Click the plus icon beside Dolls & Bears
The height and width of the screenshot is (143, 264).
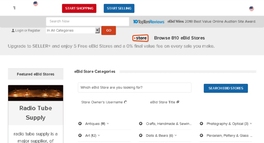coord(141,135)
